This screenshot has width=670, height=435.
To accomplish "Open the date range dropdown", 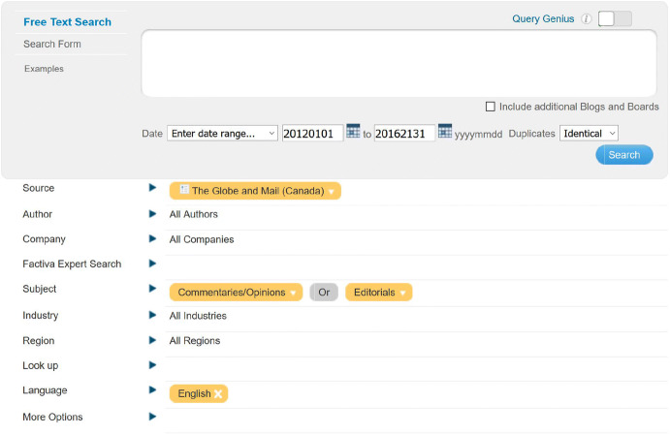I will pos(222,134).
